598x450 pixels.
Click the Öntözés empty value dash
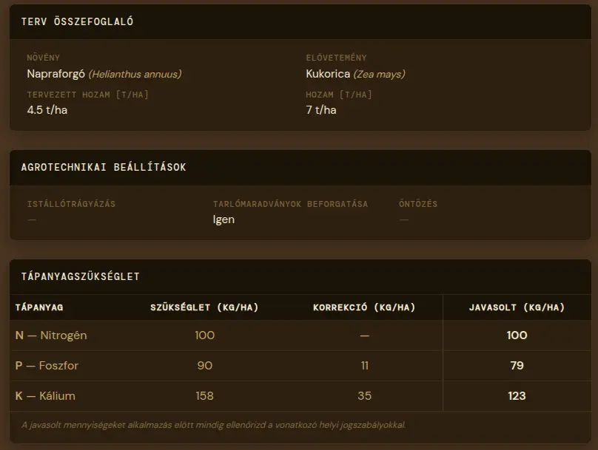pos(404,219)
